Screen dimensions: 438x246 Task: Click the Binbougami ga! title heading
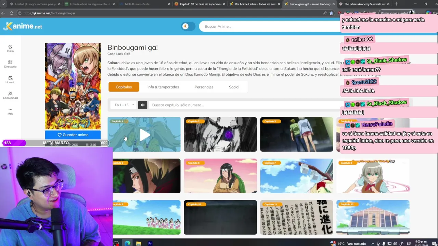pyautogui.click(x=132, y=47)
